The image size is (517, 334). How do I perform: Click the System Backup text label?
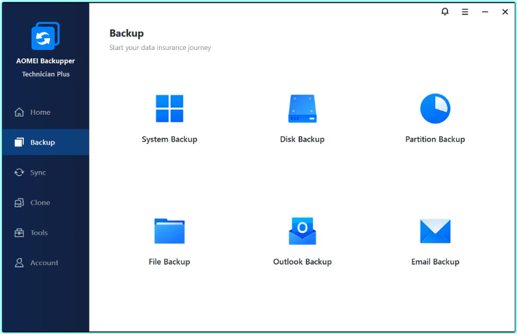170,139
